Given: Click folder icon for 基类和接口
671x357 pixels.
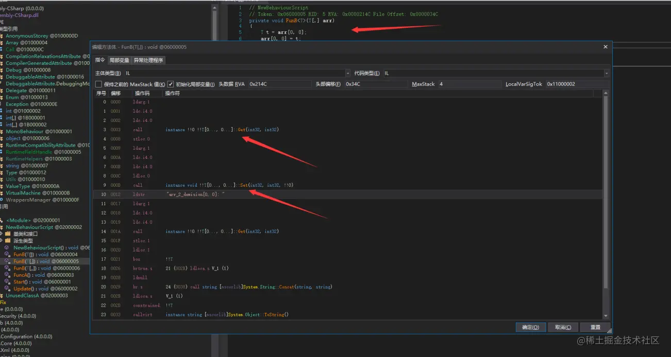Looking at the screenshot, I should point(8,234).
